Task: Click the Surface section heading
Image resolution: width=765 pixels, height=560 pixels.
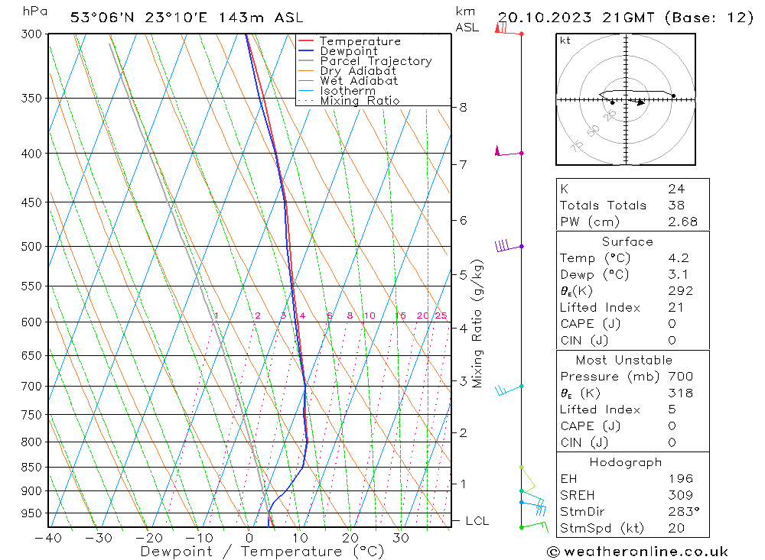Action: [627, 241]
